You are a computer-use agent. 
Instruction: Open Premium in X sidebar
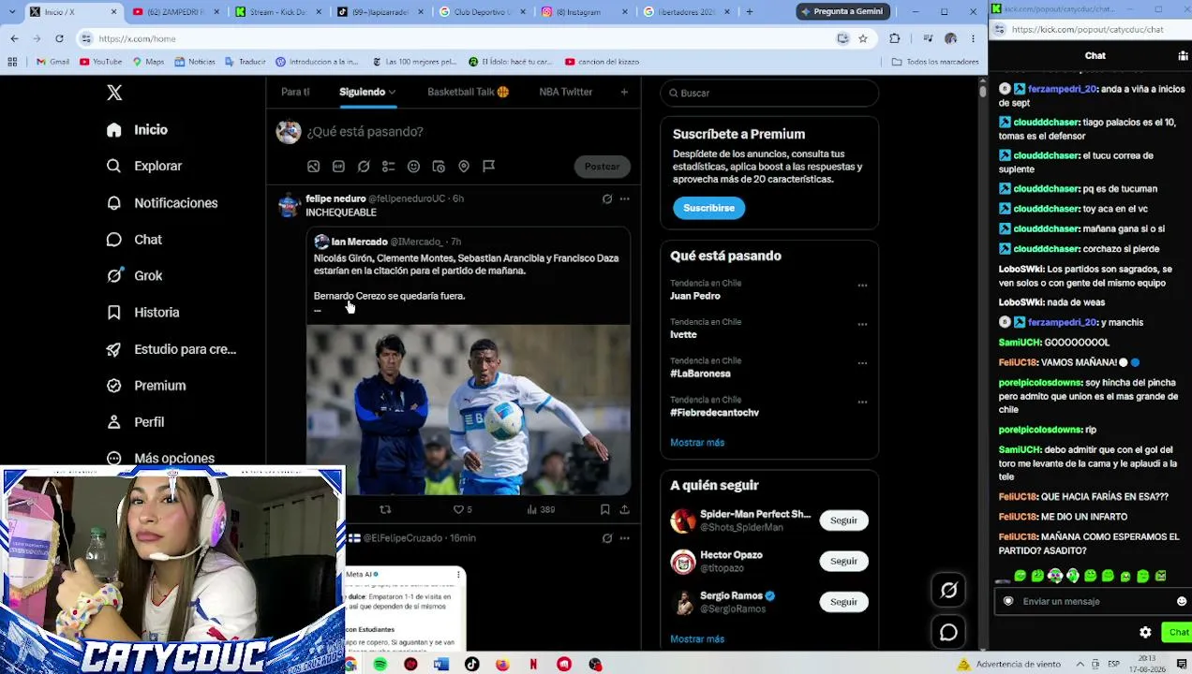pos(146,386)
